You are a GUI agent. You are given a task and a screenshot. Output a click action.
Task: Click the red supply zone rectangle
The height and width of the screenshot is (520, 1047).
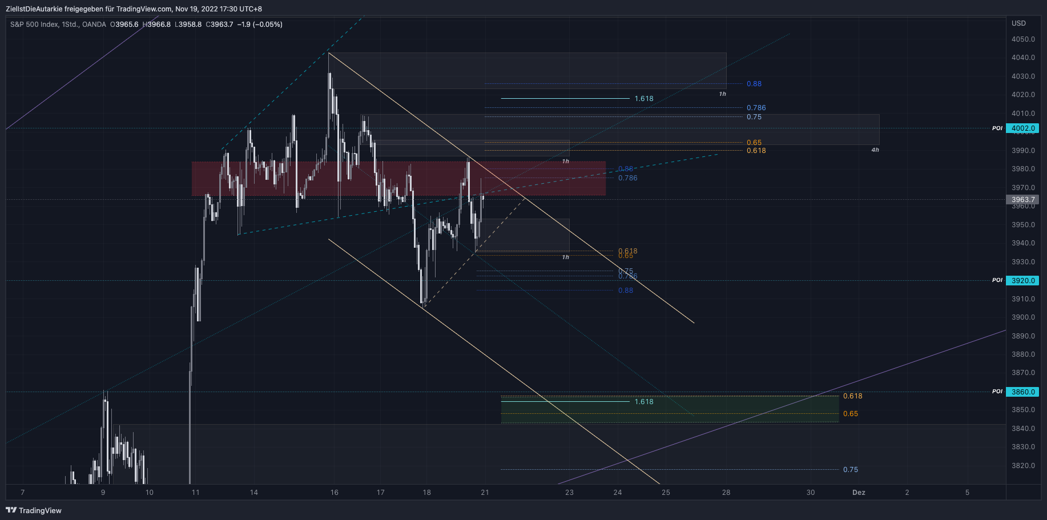[x=398, y=179]
